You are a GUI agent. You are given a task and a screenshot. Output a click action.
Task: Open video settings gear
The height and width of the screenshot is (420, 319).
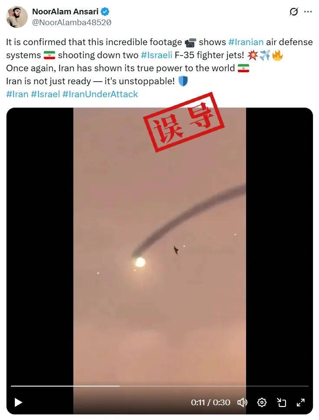262,402
